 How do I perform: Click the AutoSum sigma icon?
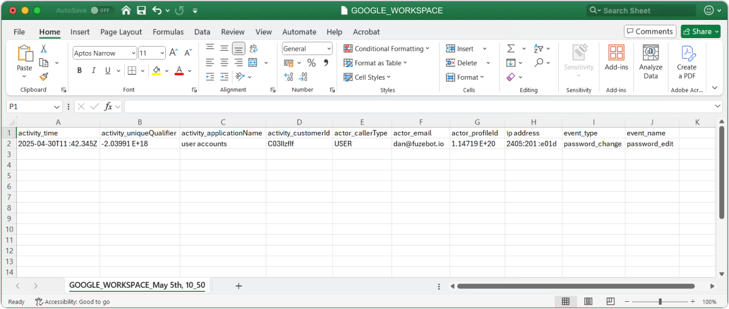(510, 48)
